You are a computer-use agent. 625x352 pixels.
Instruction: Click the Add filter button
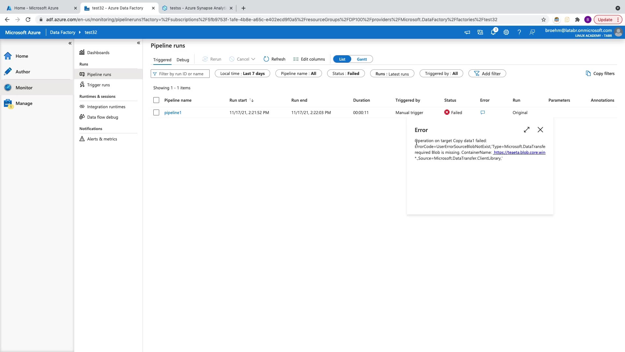(x=487, y=74)
